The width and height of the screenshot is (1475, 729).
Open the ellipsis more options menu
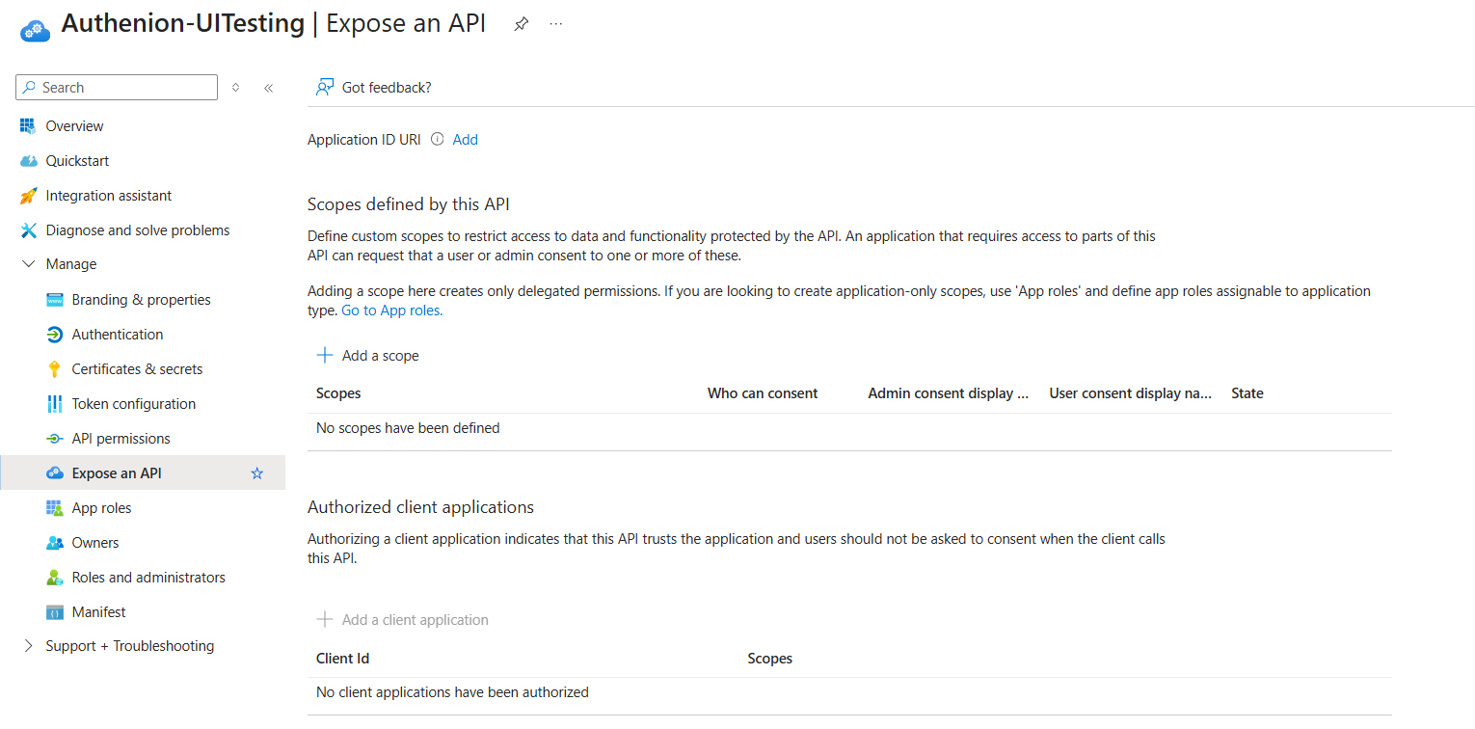pos(556,24)
